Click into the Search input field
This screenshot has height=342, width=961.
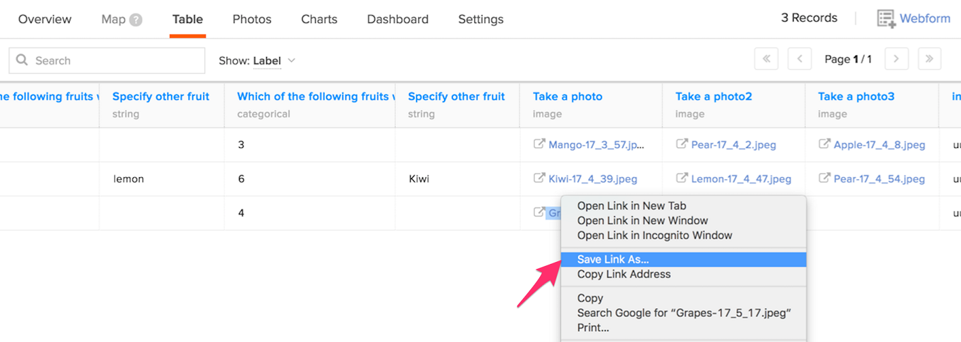point(115,61)
